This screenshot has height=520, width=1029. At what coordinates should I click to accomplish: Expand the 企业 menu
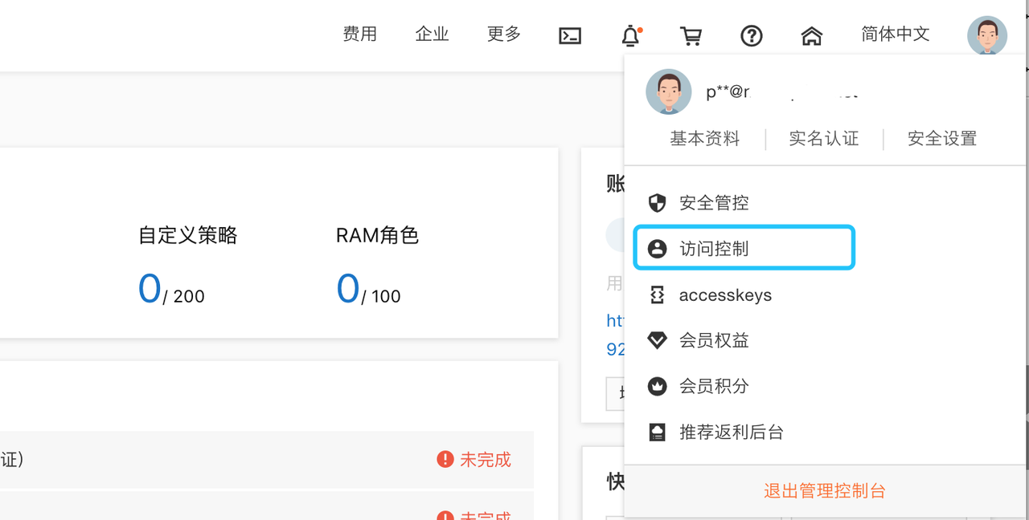coord(432,34)
